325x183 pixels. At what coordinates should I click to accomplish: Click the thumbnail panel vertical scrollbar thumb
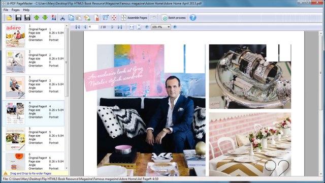(67, 62)
